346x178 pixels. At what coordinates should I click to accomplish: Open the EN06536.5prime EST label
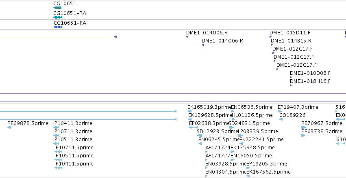252,107
